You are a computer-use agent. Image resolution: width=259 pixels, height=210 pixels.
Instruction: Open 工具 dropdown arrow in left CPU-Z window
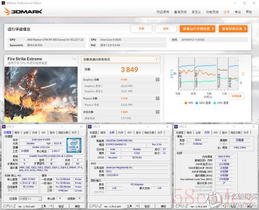click(x=51, y=206)
